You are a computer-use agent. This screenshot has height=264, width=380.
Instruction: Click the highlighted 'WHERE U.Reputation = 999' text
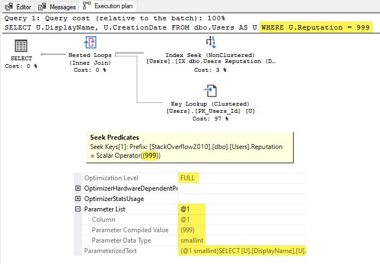click(316, 27)
